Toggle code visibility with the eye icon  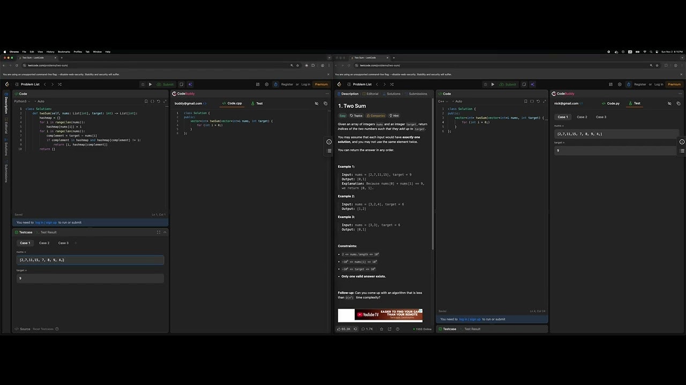point(316,103)
